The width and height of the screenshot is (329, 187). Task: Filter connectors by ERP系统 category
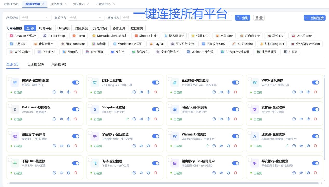64,28
